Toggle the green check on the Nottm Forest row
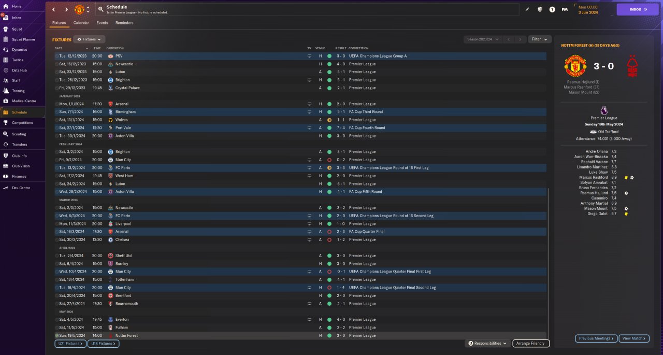Screen dimensions: 663x355 point(57,336)
